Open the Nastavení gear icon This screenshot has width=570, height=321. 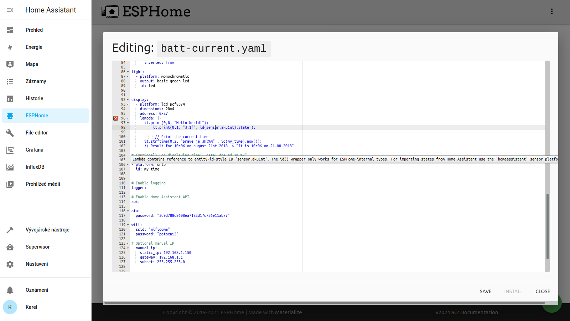pos(10,264)
